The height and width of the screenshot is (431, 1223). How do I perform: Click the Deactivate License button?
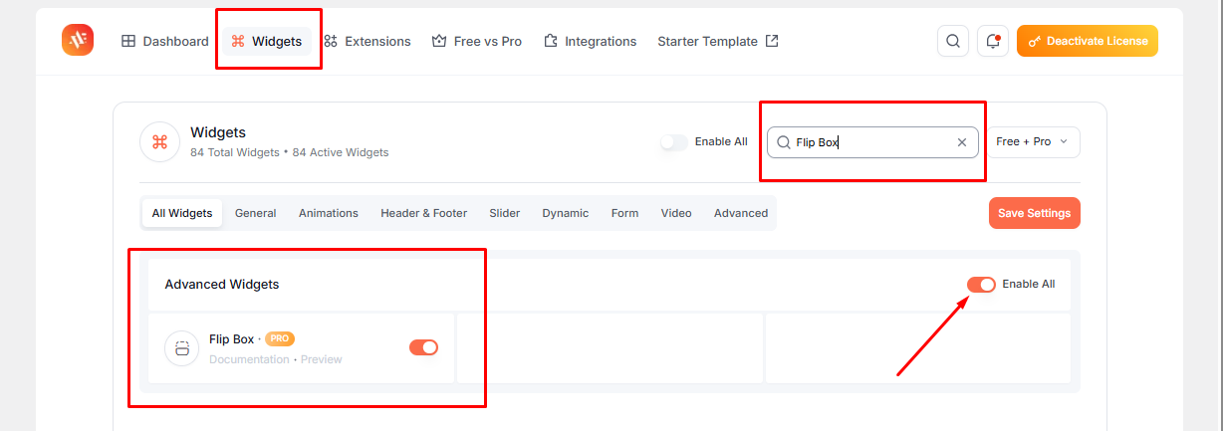tap(1088, 41)
